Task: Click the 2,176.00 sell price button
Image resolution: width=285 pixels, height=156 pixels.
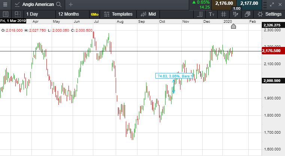Action: tap(224, 3)
